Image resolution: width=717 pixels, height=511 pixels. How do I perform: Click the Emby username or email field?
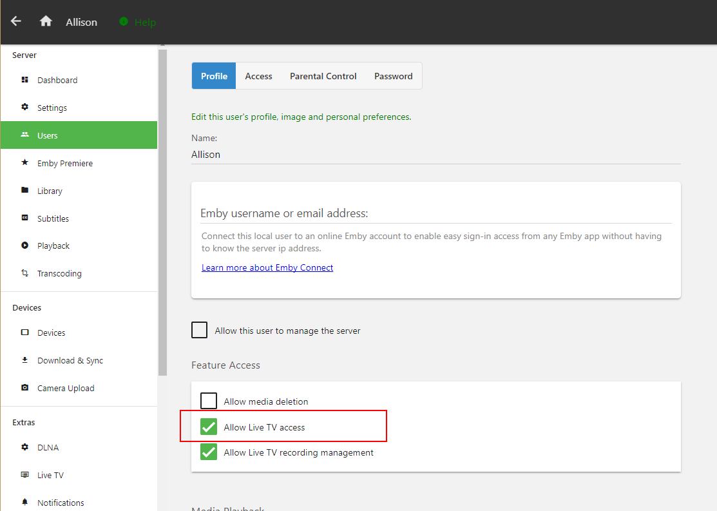(435, 213)
